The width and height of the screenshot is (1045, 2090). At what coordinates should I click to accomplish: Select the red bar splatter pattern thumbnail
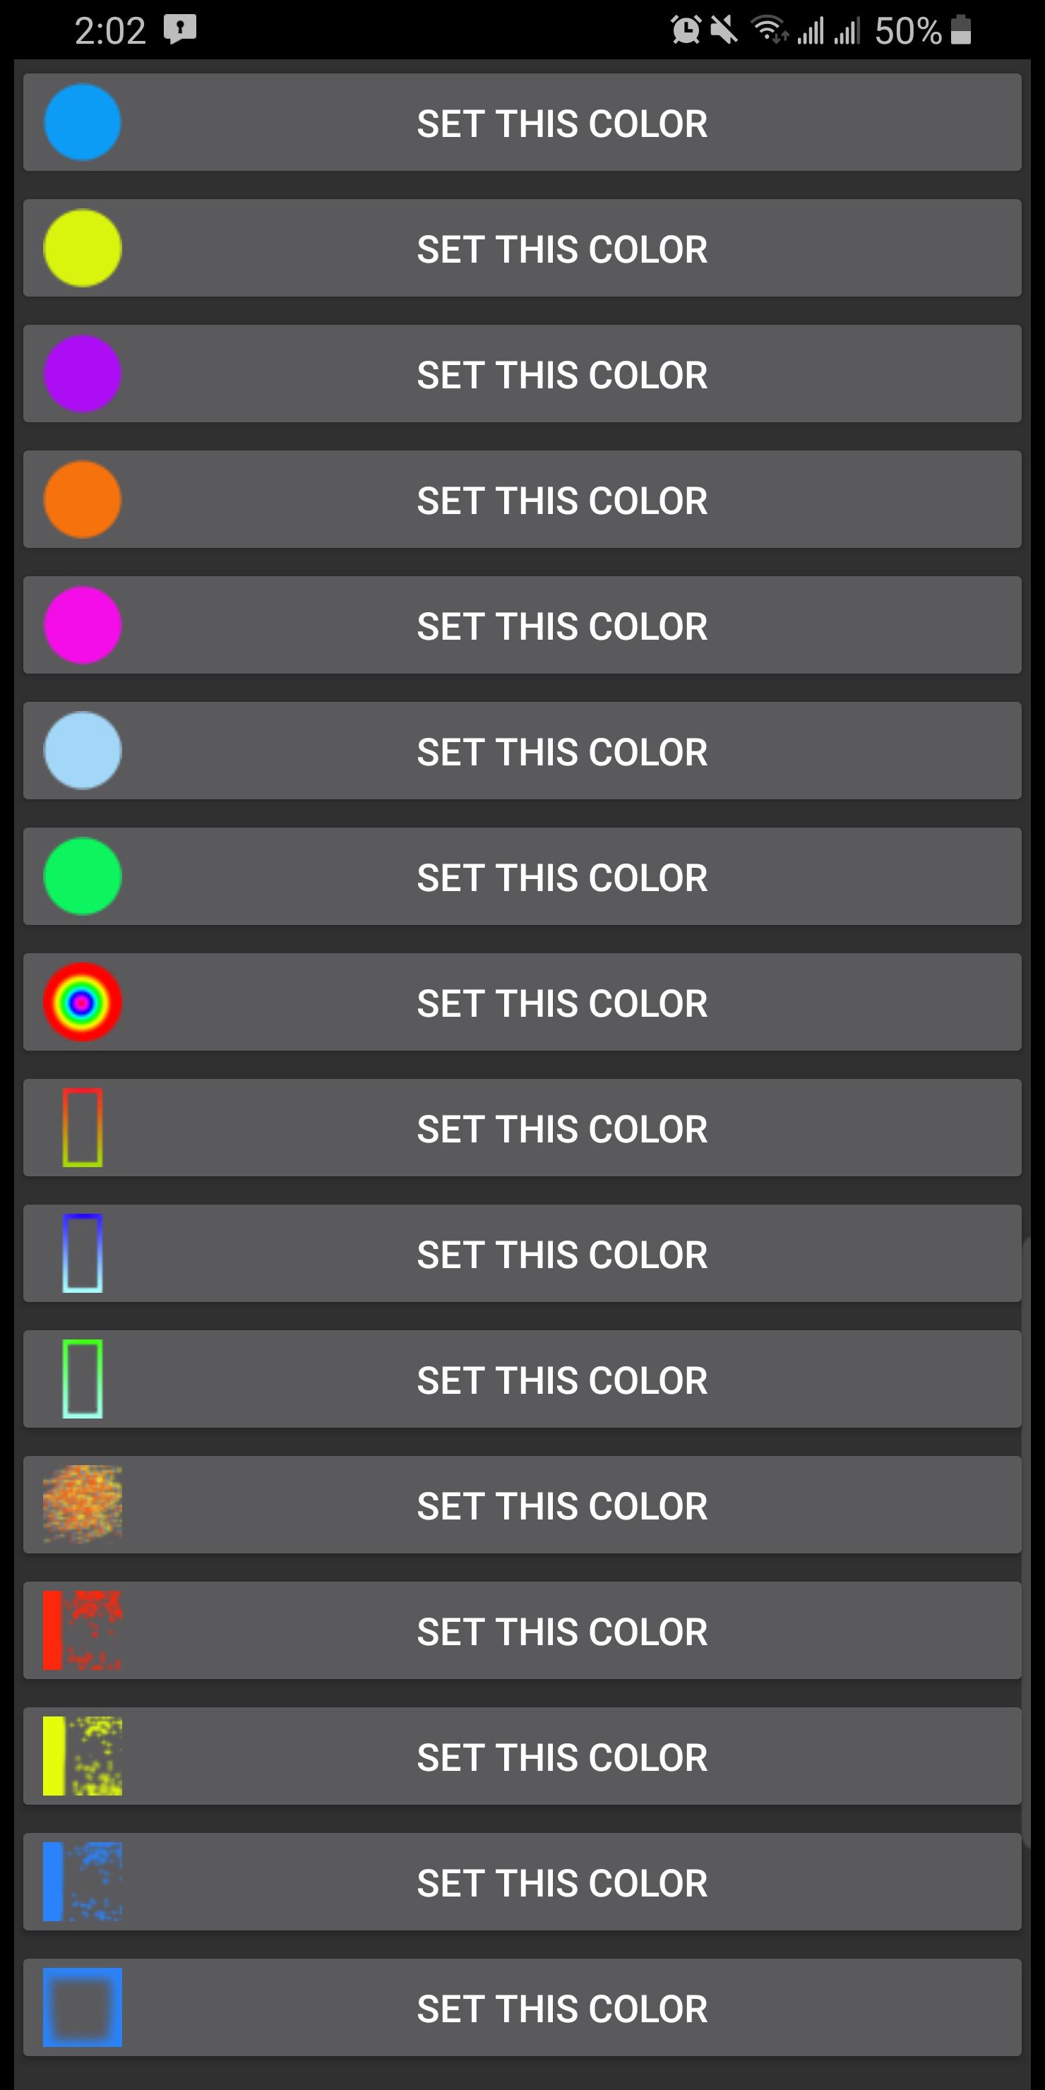[82, 1631]
